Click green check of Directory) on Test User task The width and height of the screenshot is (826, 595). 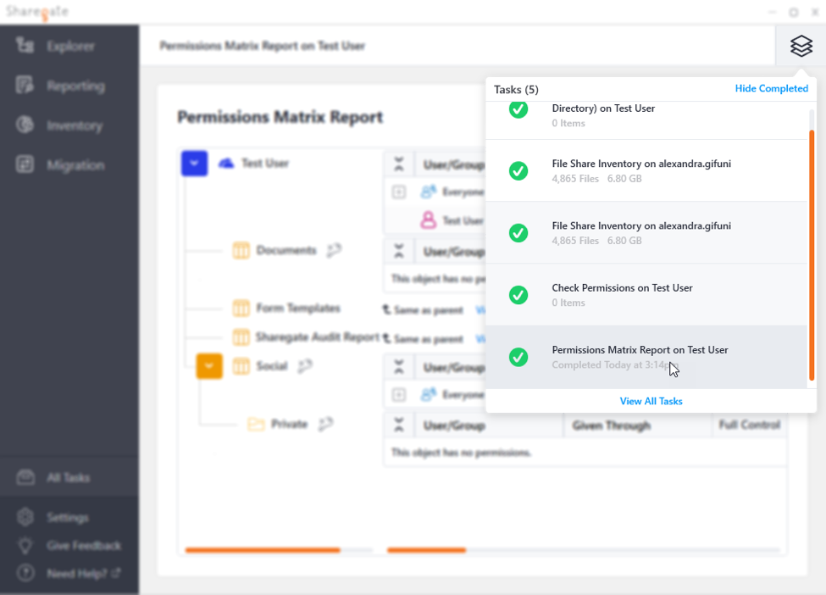click(518, 109)
